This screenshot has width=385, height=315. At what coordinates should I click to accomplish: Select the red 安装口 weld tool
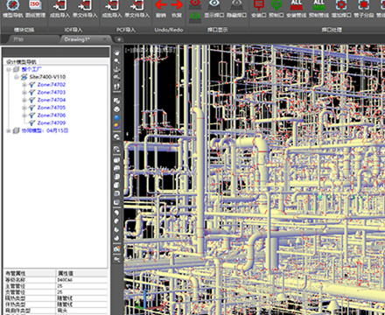tap(259, 9)
